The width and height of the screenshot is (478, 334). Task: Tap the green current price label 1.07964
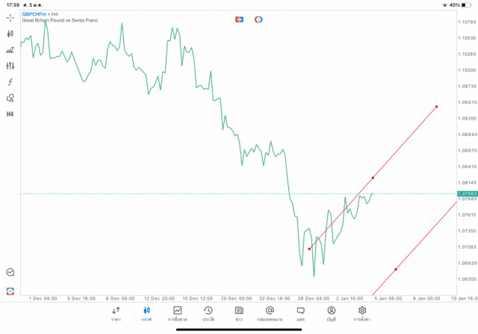467,194
